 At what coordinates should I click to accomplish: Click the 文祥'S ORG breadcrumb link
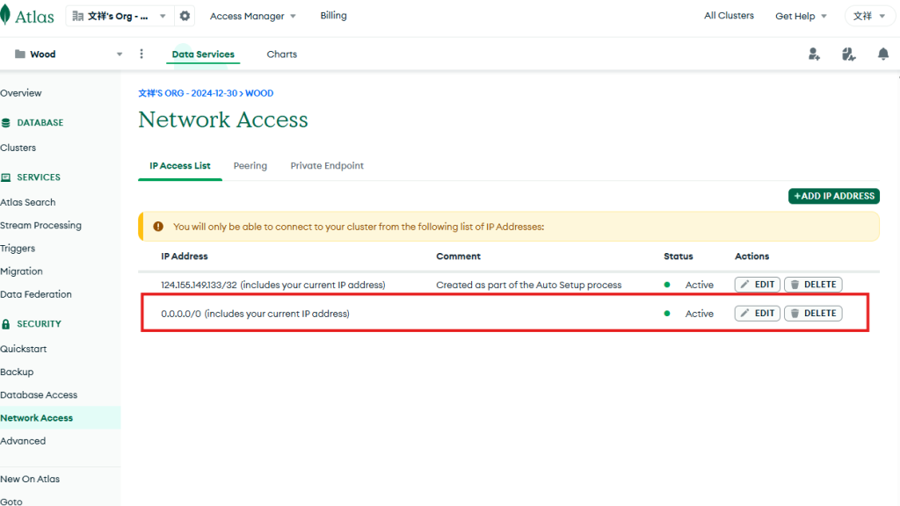188,93
